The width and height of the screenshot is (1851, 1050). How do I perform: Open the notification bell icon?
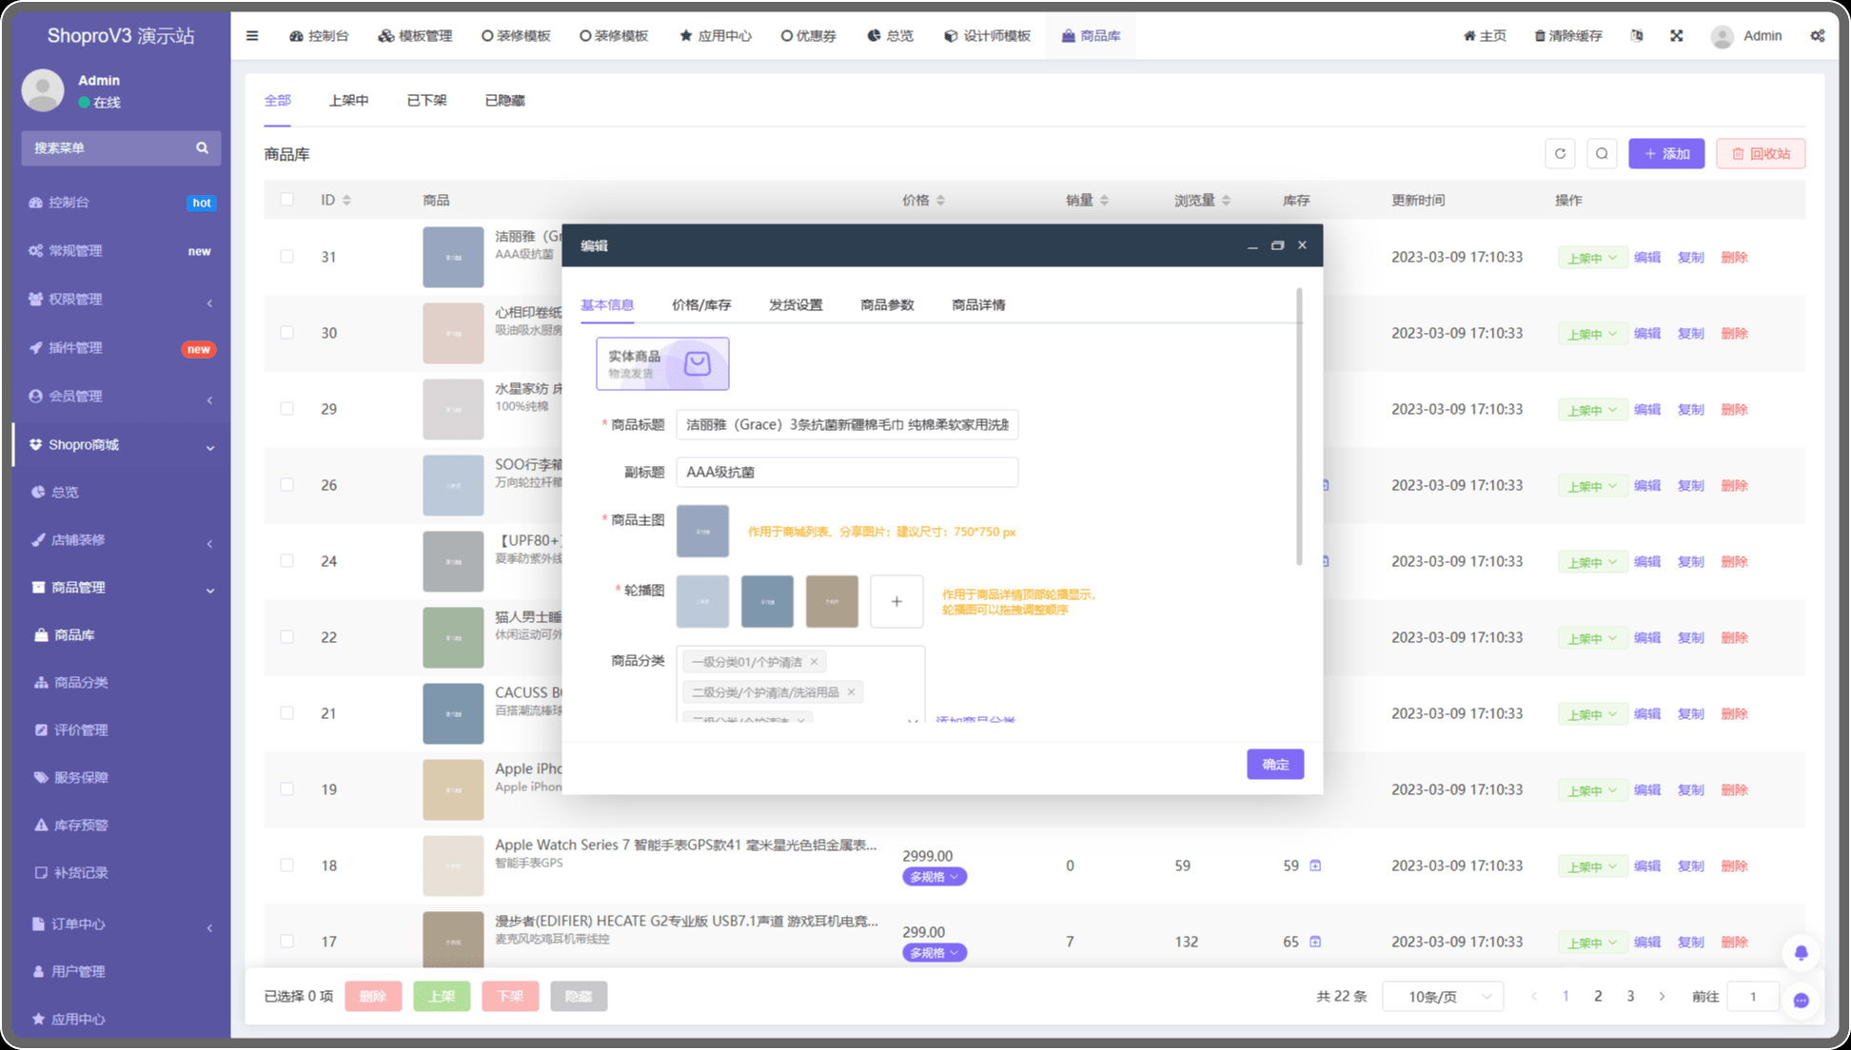click(x=1801, y=953)
